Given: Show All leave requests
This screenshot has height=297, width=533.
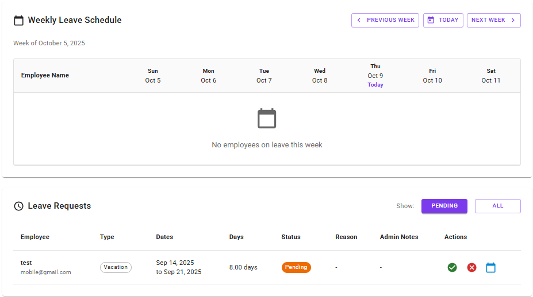Looking at the screenshot, I should [497, 206].
